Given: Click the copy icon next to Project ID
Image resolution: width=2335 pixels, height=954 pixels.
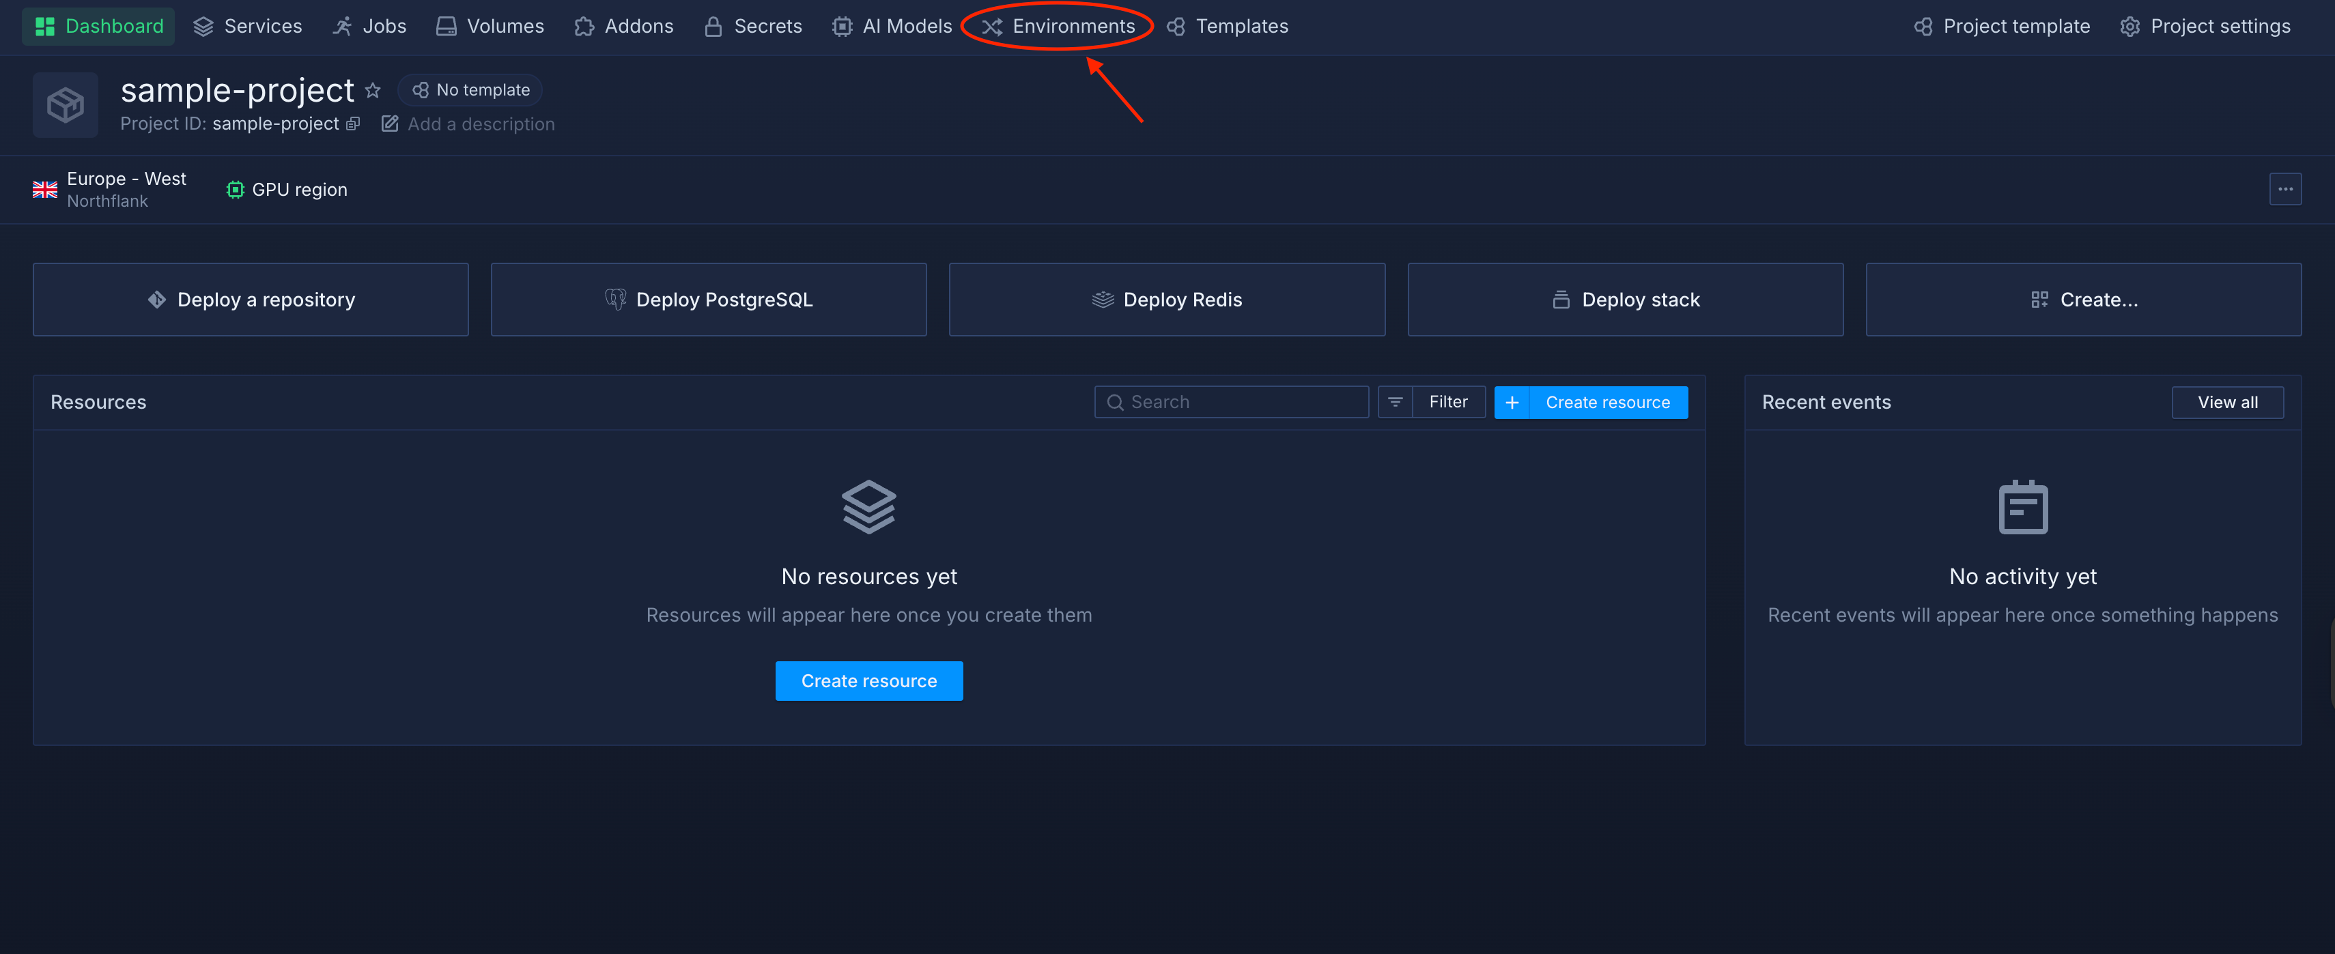Looking at the screenshot, I should 352,124.
